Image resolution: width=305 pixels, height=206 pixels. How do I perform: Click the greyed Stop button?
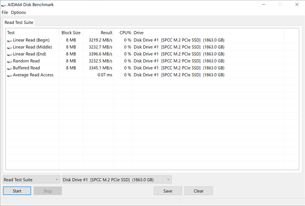(48, 191)
